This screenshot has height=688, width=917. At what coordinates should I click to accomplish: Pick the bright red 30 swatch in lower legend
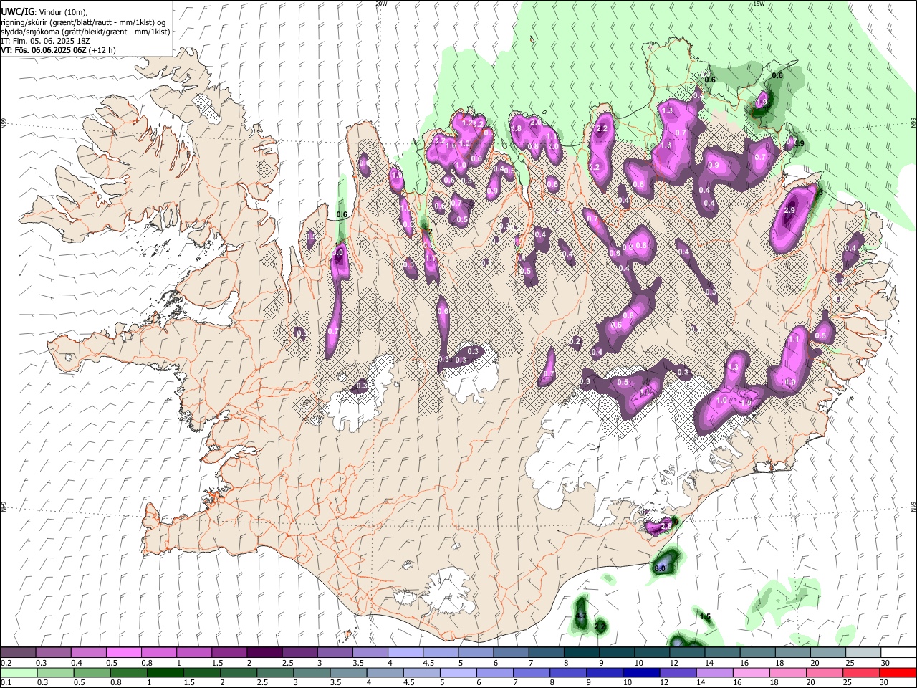coord(898,672)
